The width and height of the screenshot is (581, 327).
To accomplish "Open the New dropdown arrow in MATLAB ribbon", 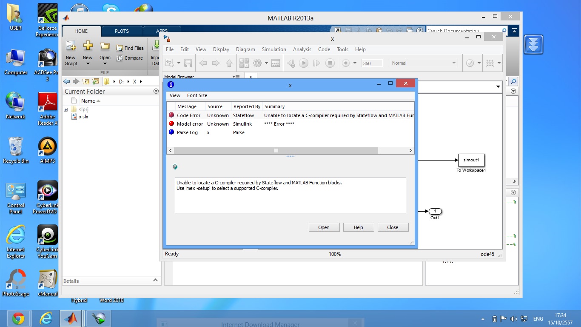I will coord(88,64).
